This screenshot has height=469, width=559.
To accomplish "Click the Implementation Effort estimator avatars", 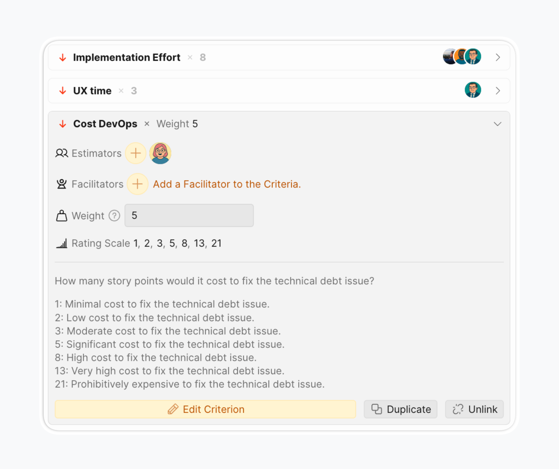I will [x=462, y=57].
